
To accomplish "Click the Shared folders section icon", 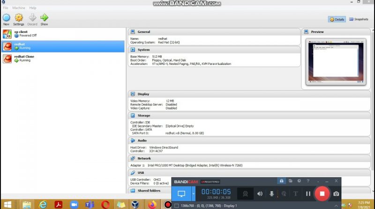I will pyautogui.click(x=133, y=191).
